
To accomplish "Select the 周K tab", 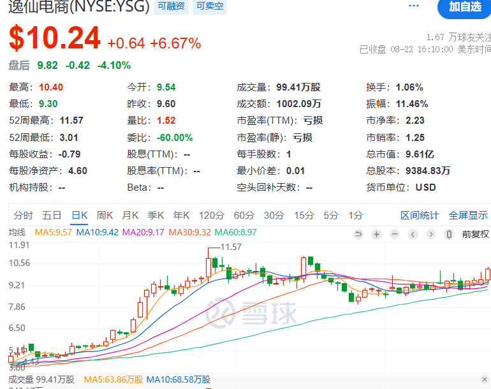I will tap(105, 216).
